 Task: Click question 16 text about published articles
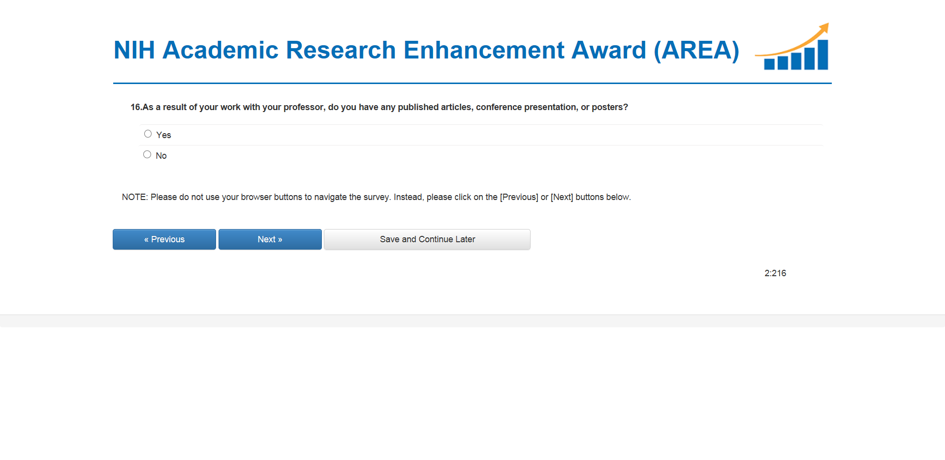tap(379, 107)
